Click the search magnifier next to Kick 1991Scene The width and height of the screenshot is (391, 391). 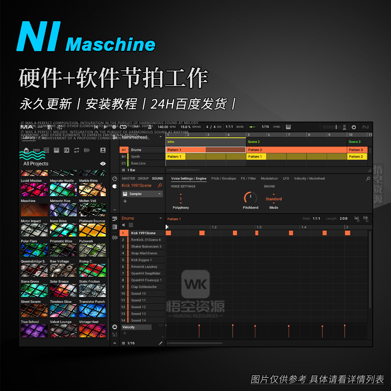[x=160, y=185]
